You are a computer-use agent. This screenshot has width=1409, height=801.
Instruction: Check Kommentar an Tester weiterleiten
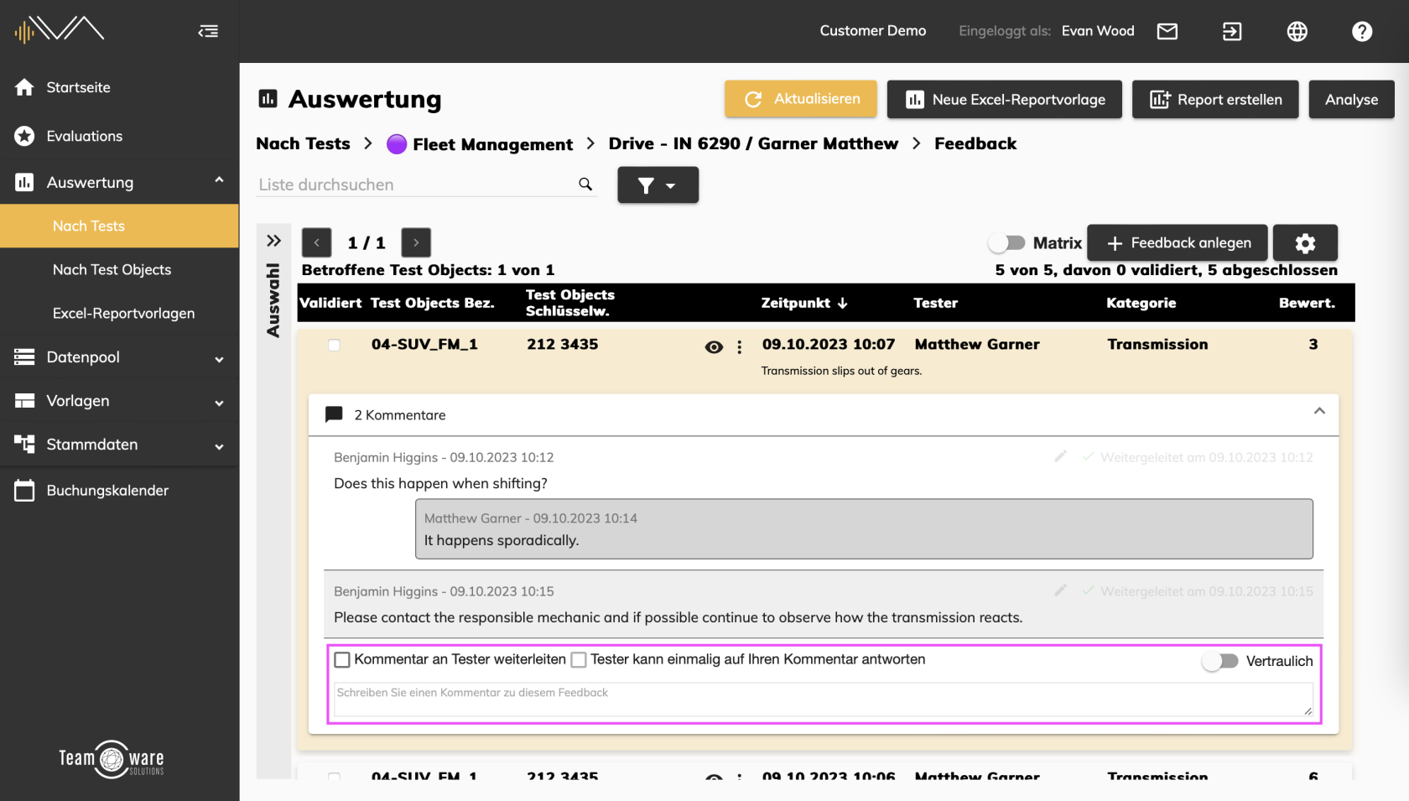[342, 660]
